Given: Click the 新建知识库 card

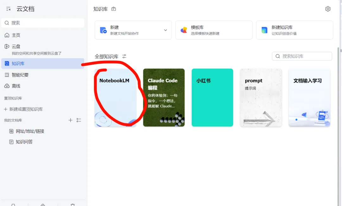Looking at the screenshot, I should tap(295, 30).
